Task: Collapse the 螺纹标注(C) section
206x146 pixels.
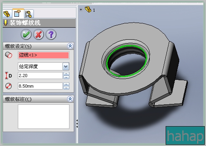Action: click(x=70, y=99)
